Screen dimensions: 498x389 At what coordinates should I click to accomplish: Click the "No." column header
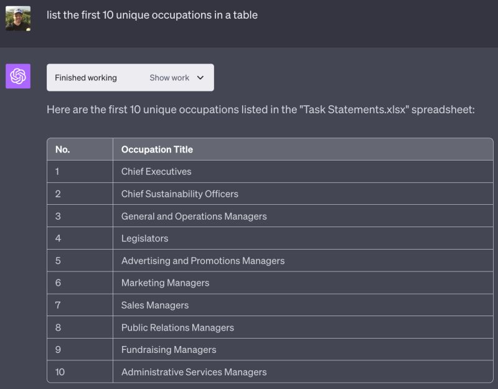point(62,149)
